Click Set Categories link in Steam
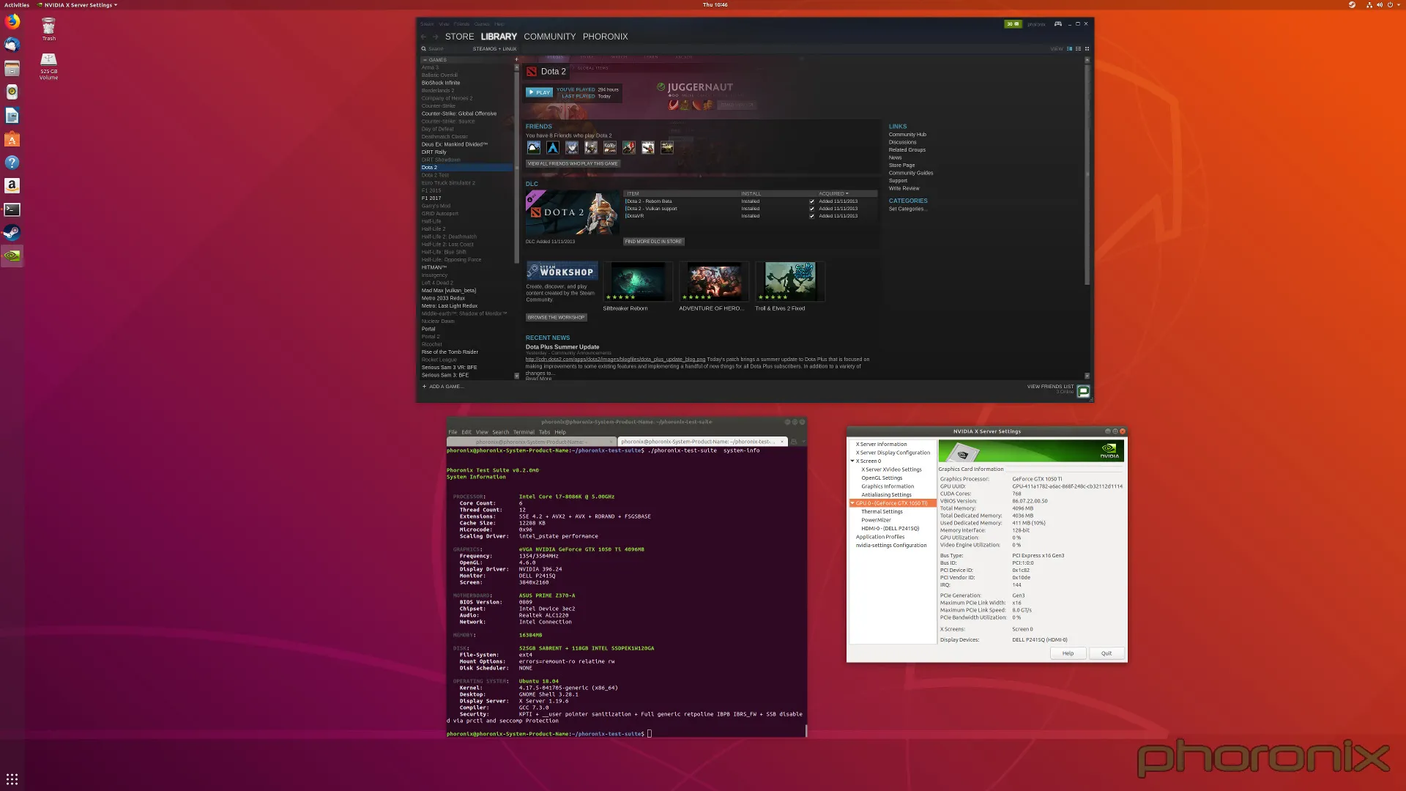Viewport: 1406px width, 791px height. pos(908,209)
